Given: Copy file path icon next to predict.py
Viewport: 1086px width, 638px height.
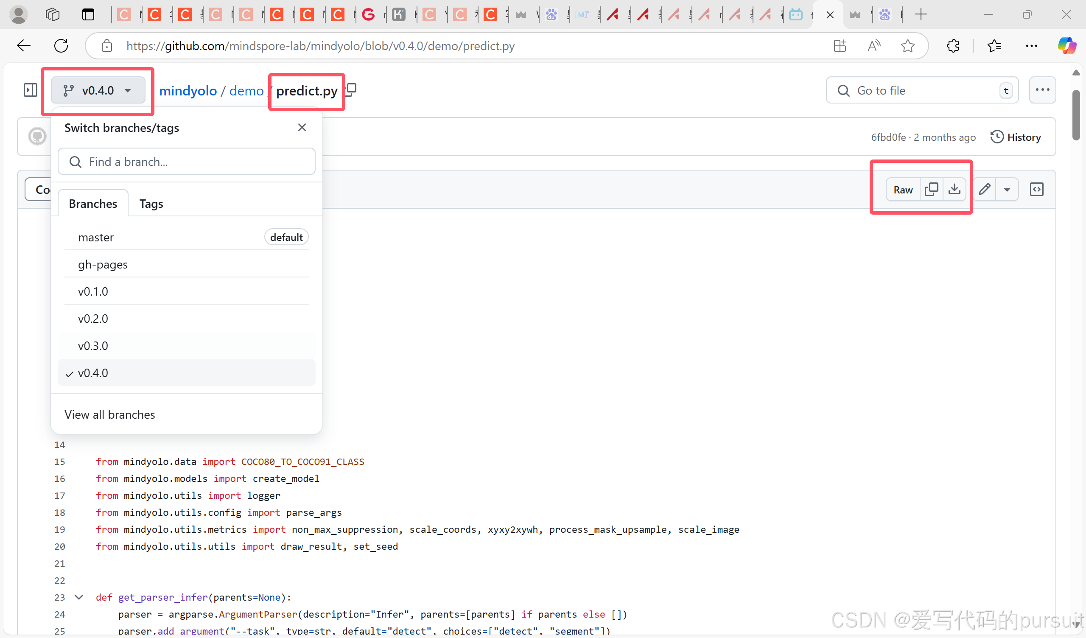Looking at the screenshot, I should click(x=352, y=89).
